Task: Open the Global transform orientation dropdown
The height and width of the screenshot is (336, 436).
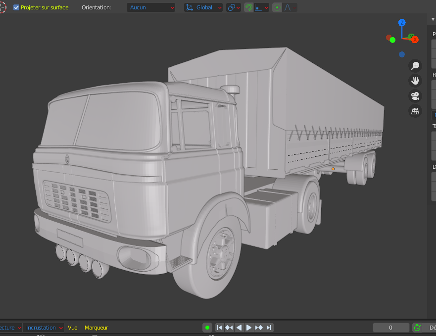Action: click(x=203, y=7)
